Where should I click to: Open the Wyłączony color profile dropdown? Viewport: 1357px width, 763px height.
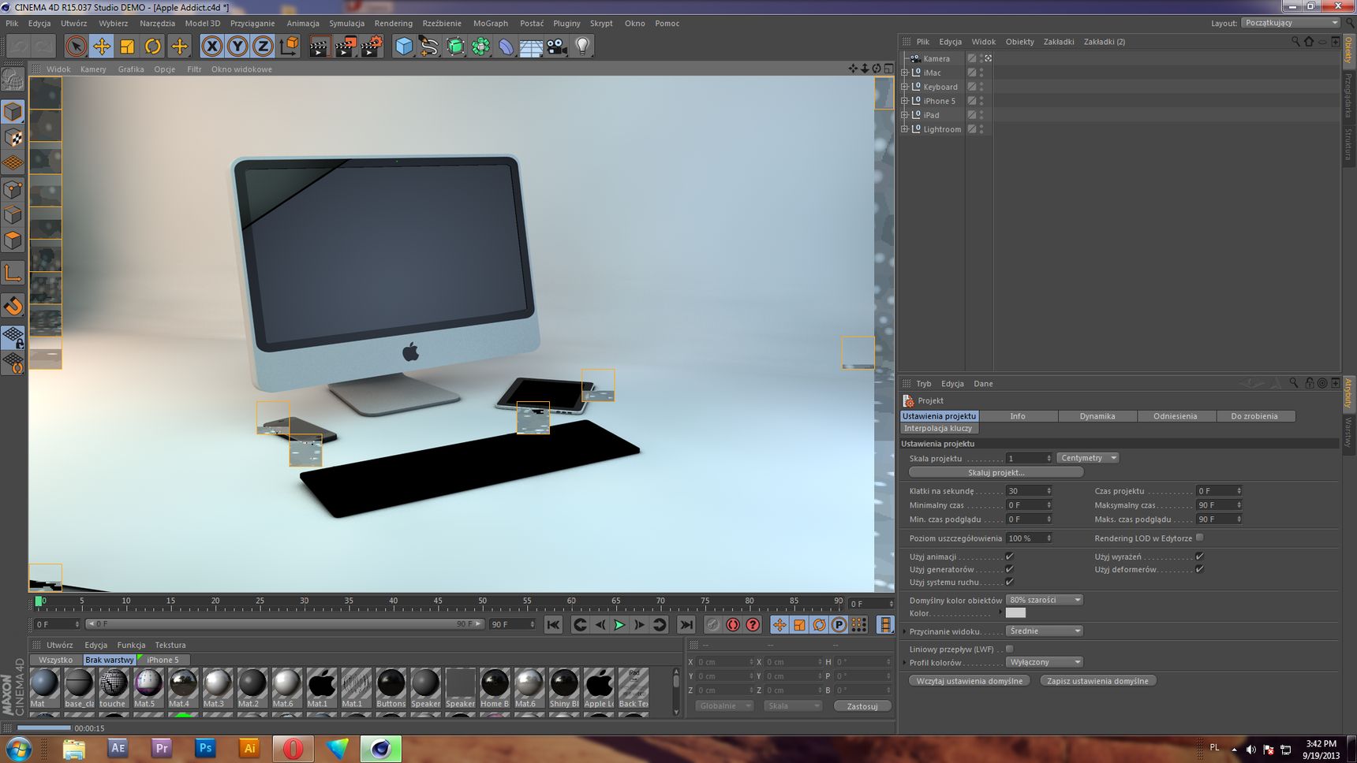click(x=1044, y=662)
